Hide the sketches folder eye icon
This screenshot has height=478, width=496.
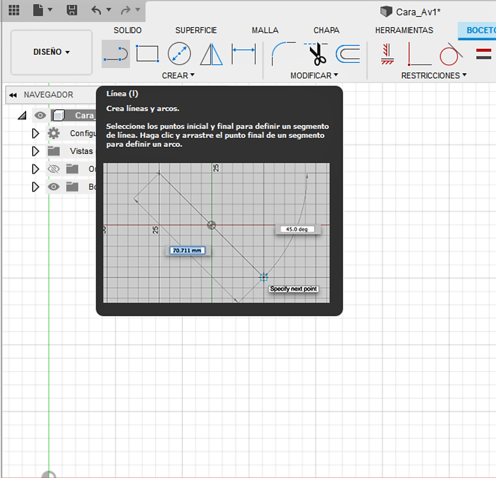[54, 187]
